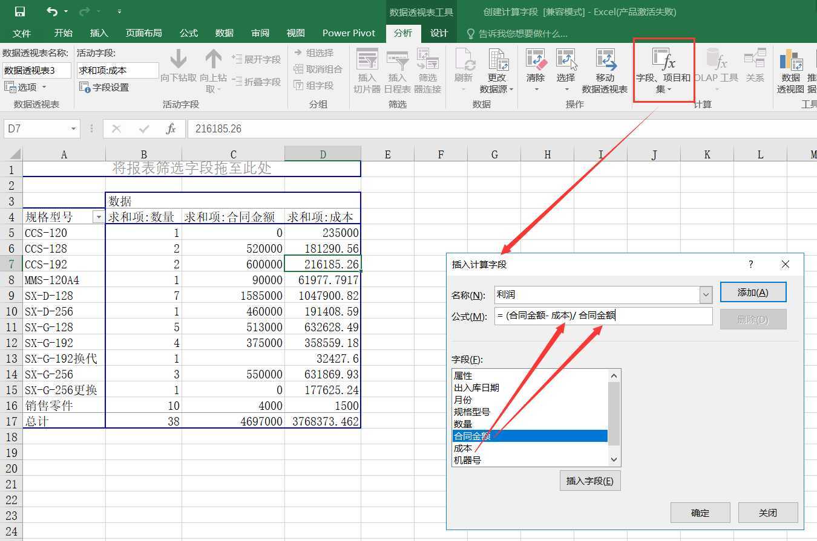Open the 文件 file tab
The width and height of the screenshot is (817, 541).
22,33
